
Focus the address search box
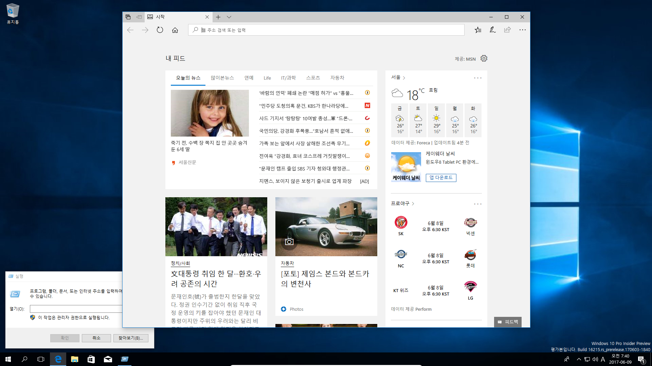pyautogui.click(x=326, y=30)
